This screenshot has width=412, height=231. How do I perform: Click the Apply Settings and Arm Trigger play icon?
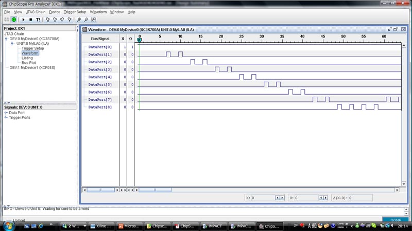(x=23, y=20)
